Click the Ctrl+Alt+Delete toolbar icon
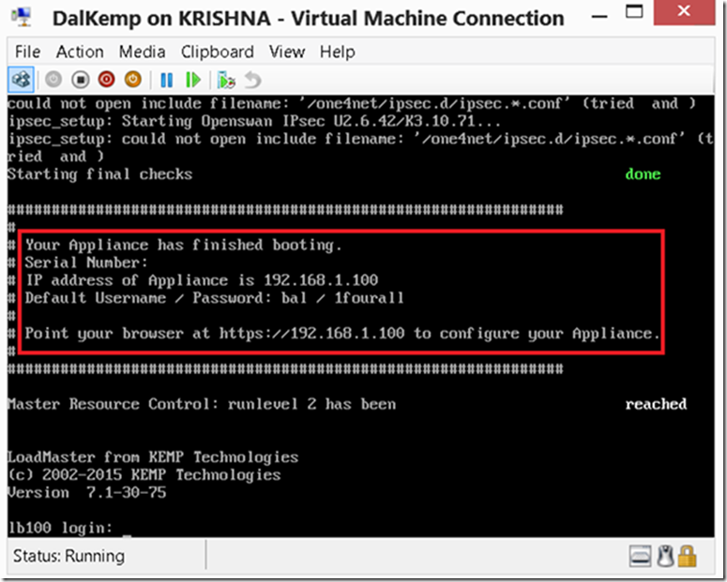The height and width of the screenshot is (582, 727). click(x=22, y=80)
